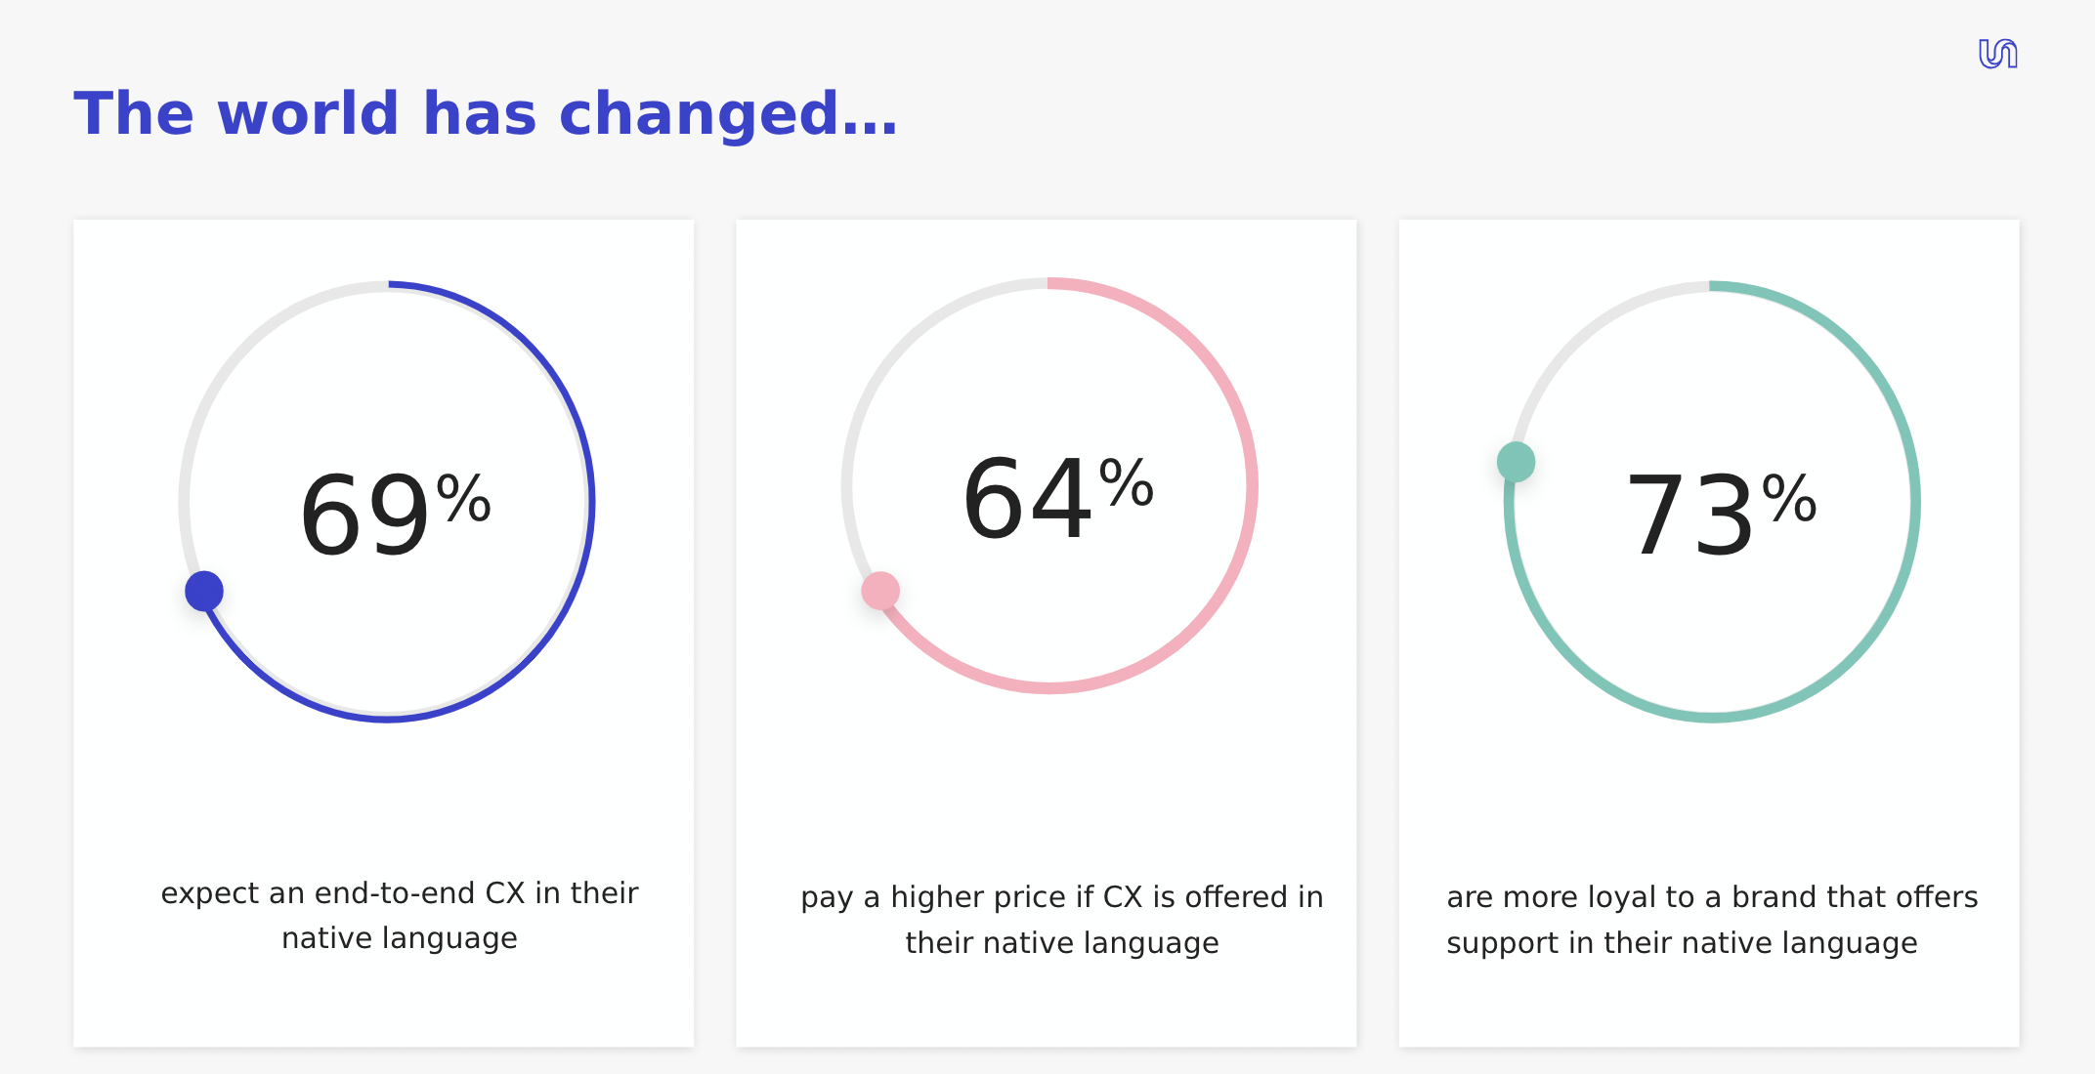Click the Unbabel logo in the top corner
The image size is (2095, 1074).
coord(1998,54)
